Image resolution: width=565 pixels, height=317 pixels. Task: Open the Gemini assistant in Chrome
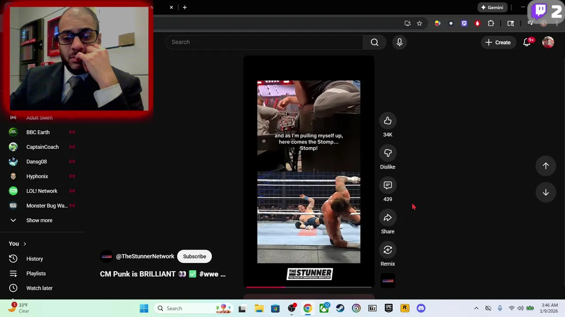coord(492,7)
